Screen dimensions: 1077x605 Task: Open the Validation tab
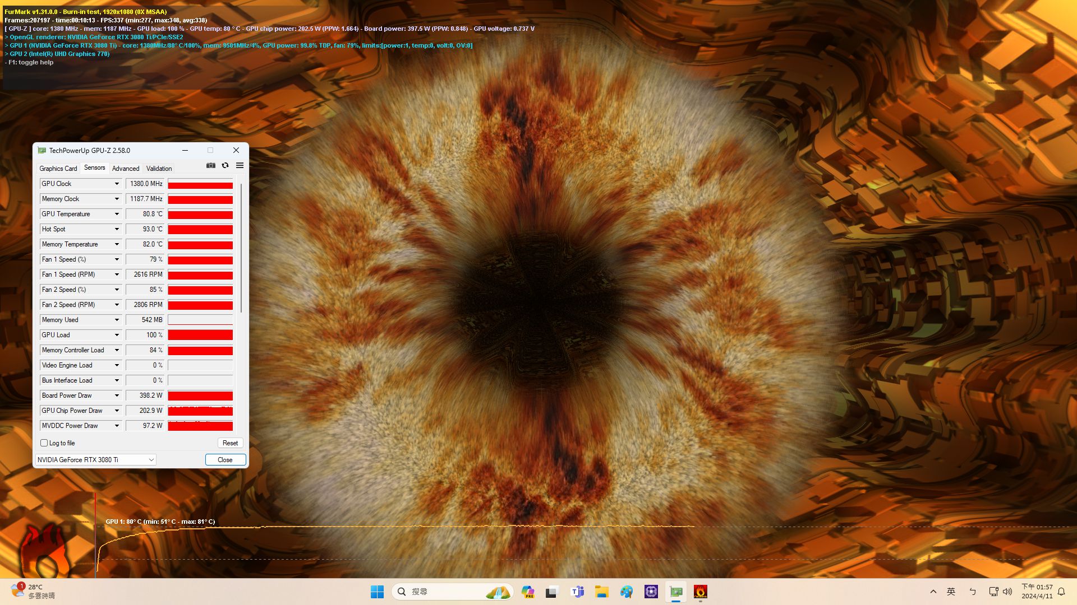(159, 169)
